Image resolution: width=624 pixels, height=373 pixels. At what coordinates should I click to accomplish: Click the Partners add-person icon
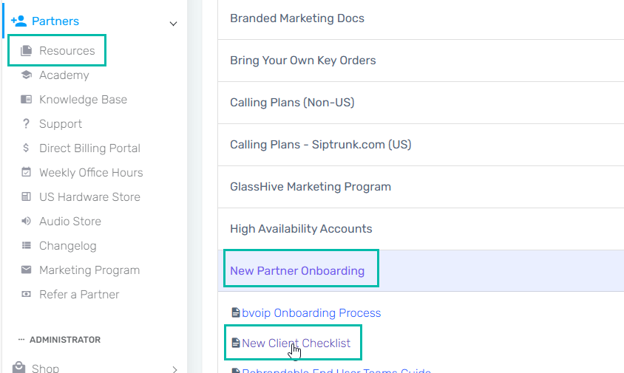18,21
